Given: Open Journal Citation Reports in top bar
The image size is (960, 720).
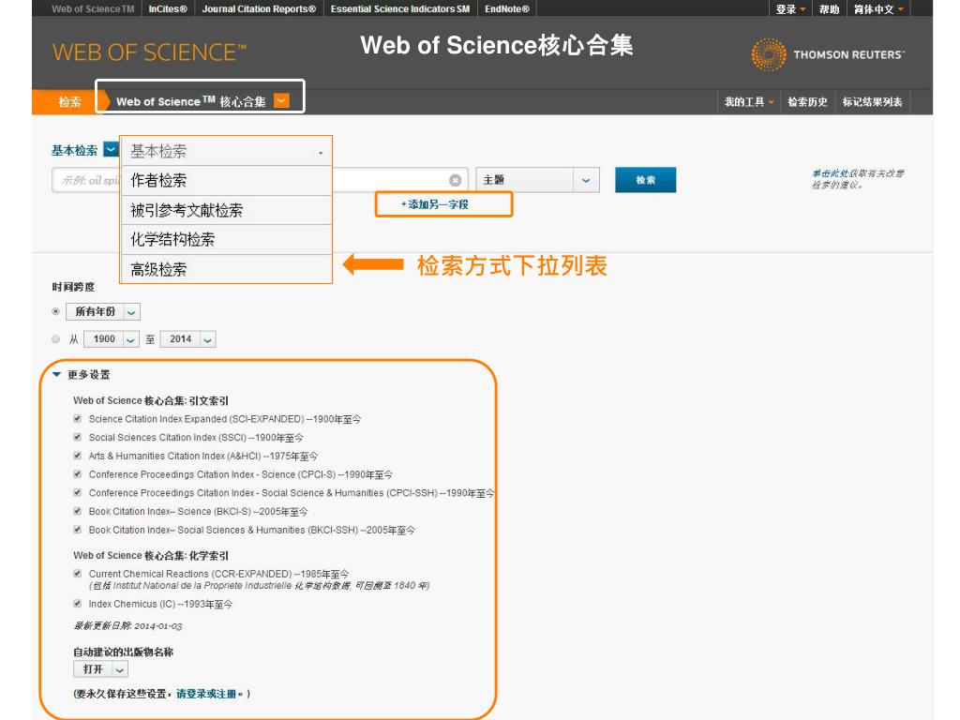Looking at the screenshot, I should pyautogui.click(x=259, y=8).
